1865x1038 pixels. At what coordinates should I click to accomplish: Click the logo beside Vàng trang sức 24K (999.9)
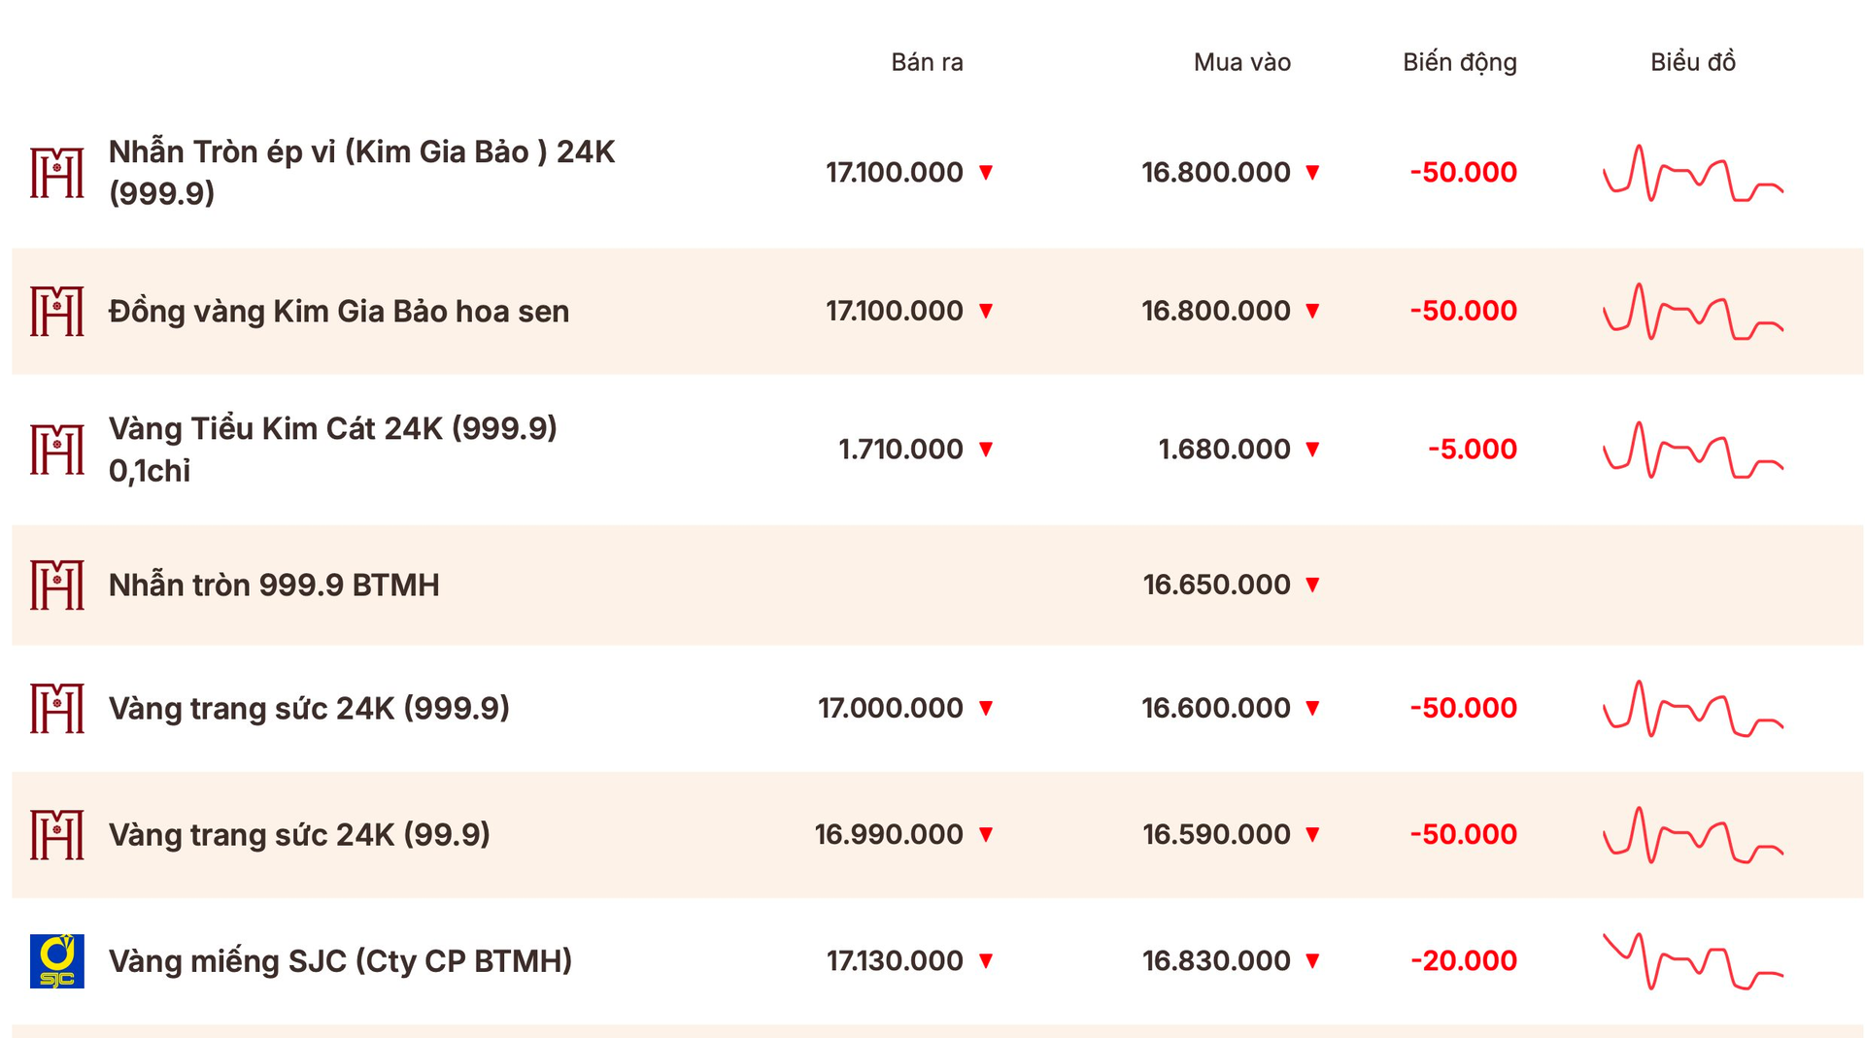[56, 708]
